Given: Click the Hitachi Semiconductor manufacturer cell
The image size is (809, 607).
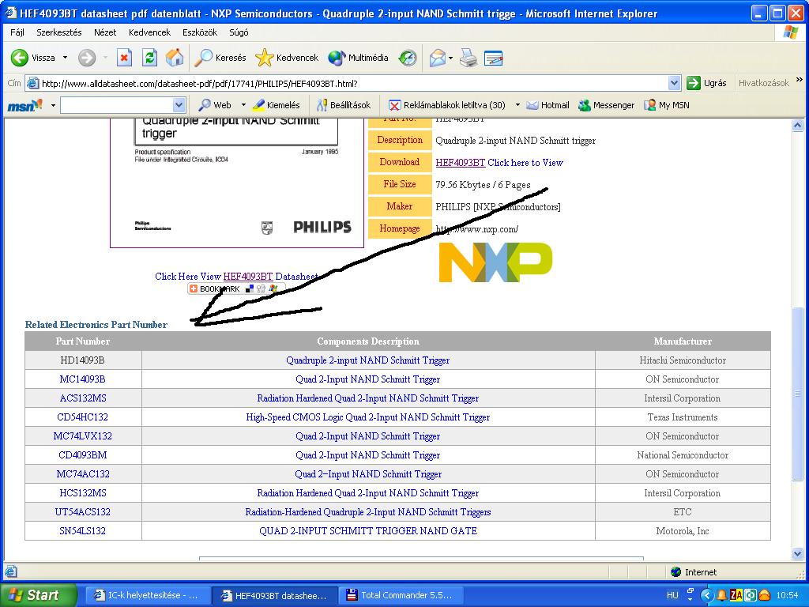Looking at the screenshot, I should pyautogui.click(x=683, y=360).
